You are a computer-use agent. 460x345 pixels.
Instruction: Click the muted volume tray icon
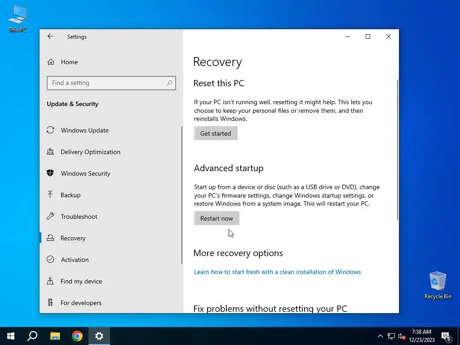click(x=402, y=336)
